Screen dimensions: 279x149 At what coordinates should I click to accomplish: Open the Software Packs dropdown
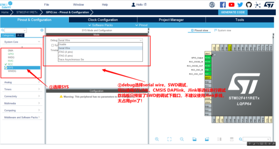100,25
